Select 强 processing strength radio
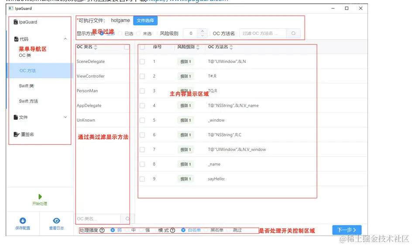Viewport: 412px width, 246px height. (141, 230)
